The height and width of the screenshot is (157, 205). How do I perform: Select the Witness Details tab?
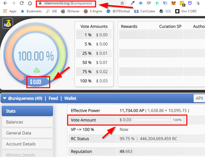pos(27,154)
